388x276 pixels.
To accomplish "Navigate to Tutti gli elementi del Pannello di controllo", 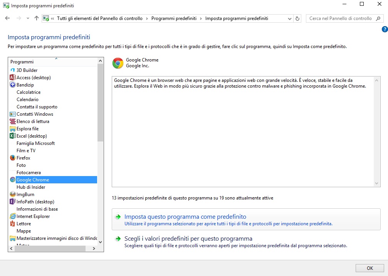I will (99, 18).
